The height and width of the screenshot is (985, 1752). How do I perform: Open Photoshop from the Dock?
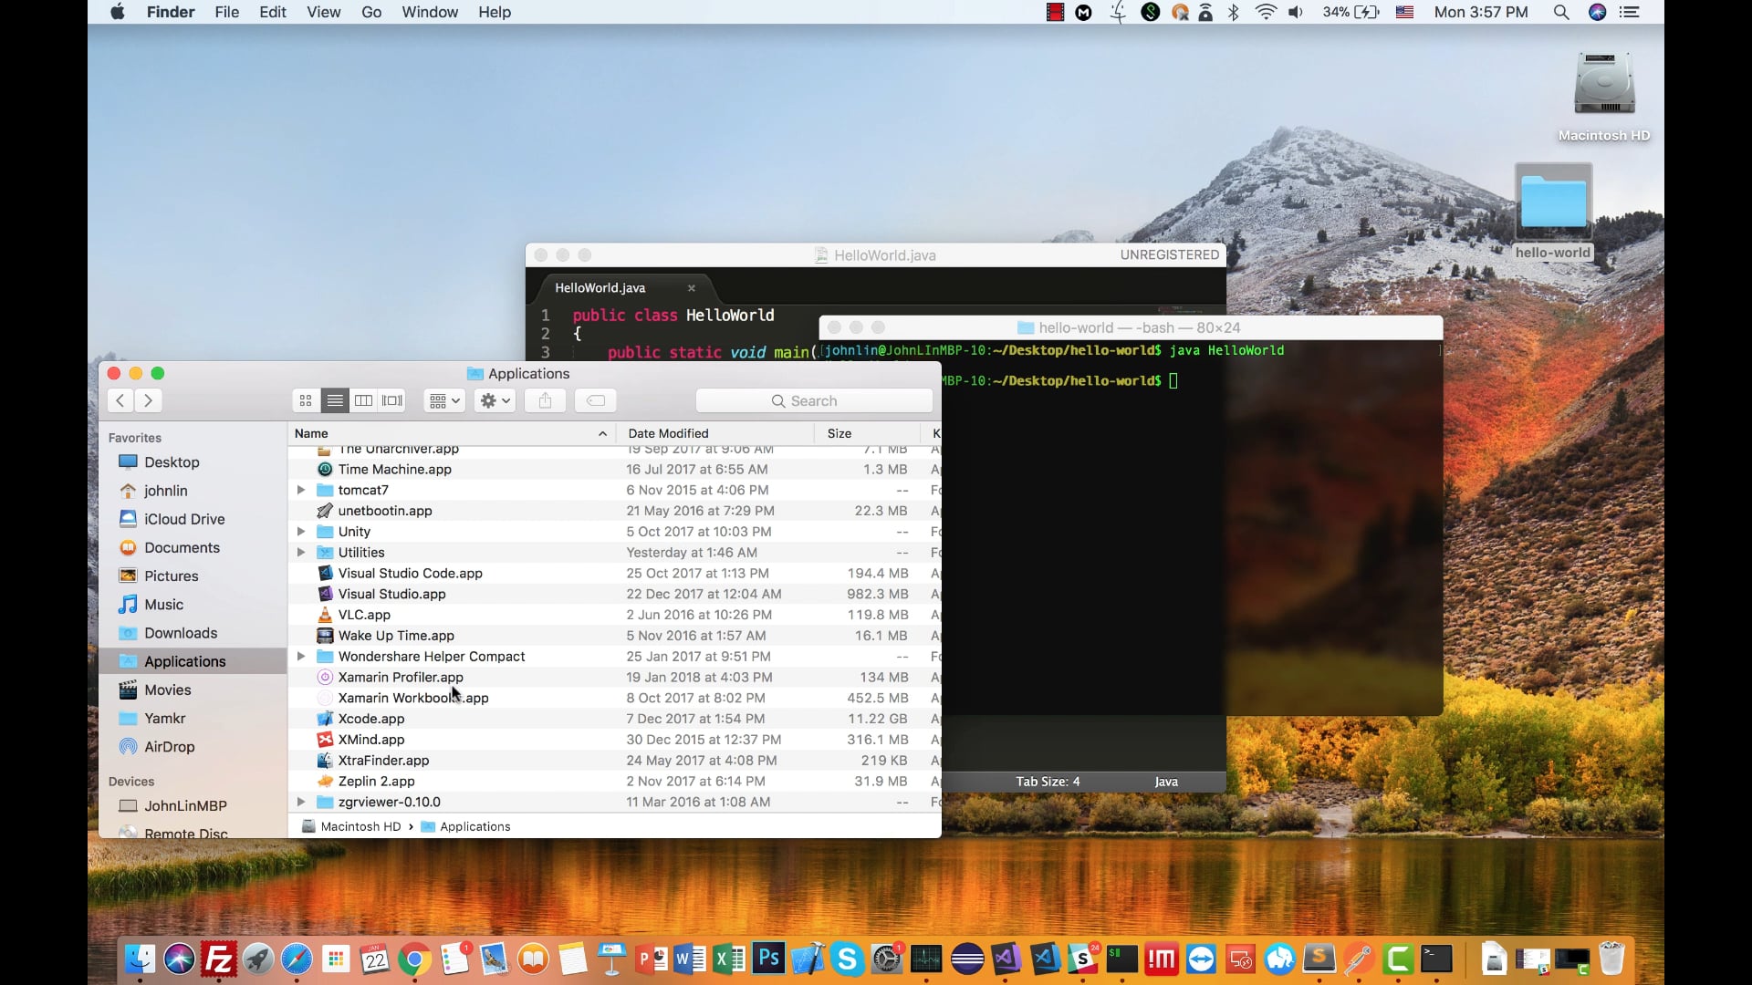pos(768,959)
